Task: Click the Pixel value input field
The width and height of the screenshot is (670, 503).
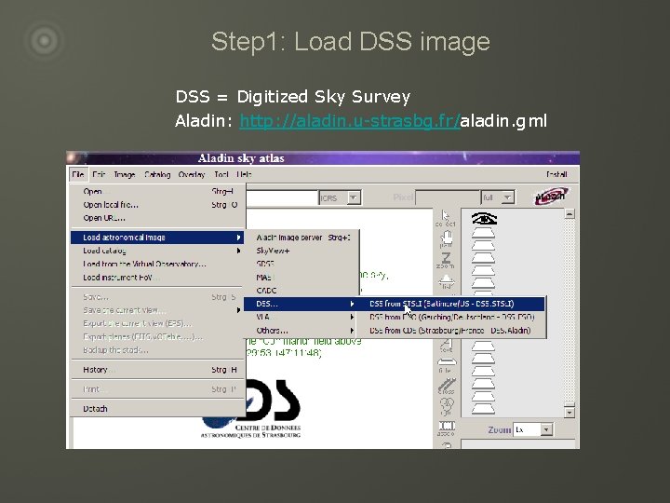Action: click(x=448, y=197)
